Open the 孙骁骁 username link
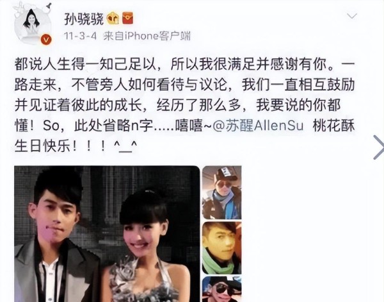 84,19
